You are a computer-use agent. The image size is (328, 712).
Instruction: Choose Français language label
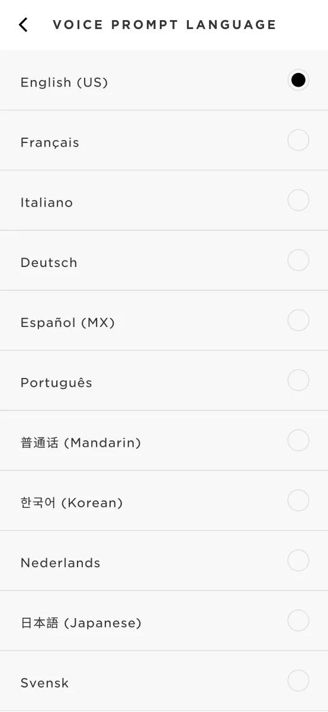coord(50,143)
